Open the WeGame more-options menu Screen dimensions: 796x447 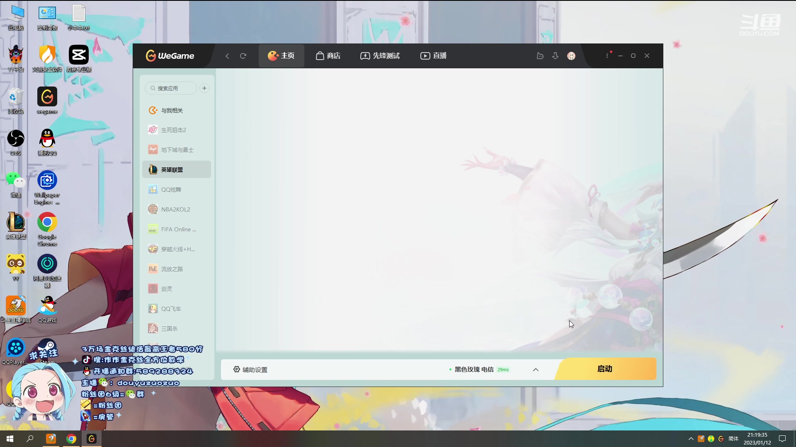[x=607, y=55]
